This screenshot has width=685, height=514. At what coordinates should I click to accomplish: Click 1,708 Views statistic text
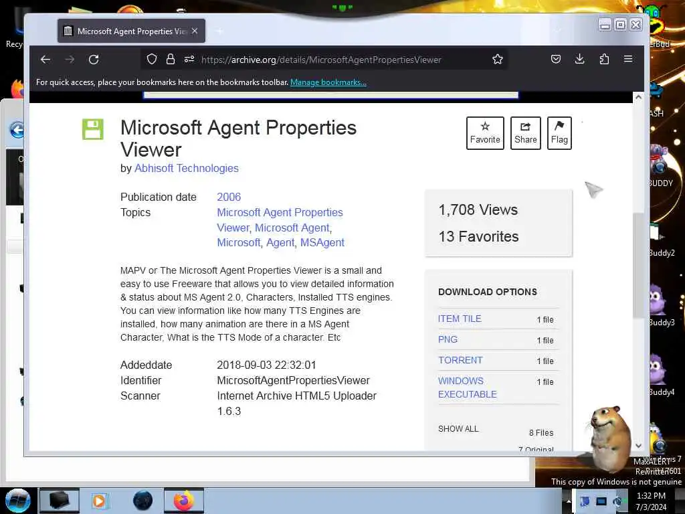click(x=478, y=209)
